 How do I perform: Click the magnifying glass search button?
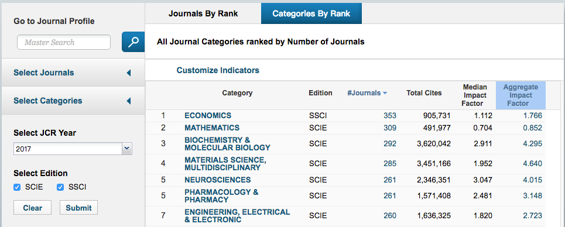133,42
